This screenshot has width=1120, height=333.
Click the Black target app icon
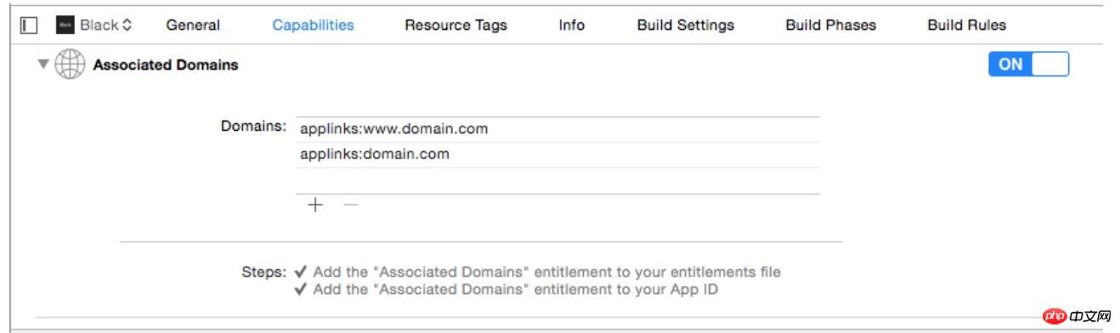pyautogui.click(x=65, y=25)
